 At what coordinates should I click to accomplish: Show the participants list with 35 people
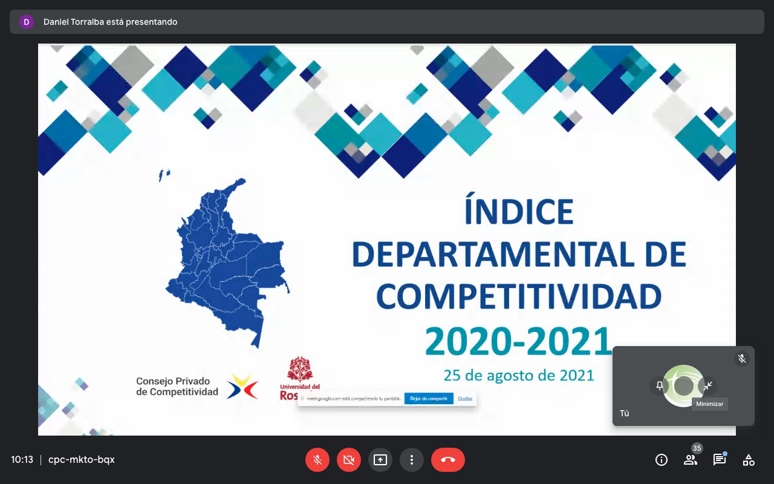[691, 460]
